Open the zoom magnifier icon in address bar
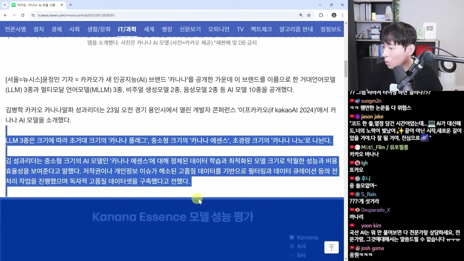Image resolution: width=464 pixels, height=261 pixels. (x=301, y=15)
